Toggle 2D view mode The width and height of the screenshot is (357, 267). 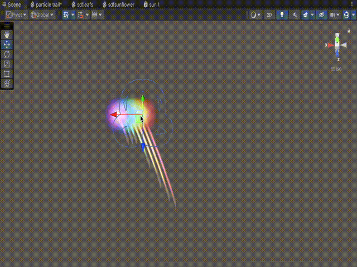tap(269, 15)
